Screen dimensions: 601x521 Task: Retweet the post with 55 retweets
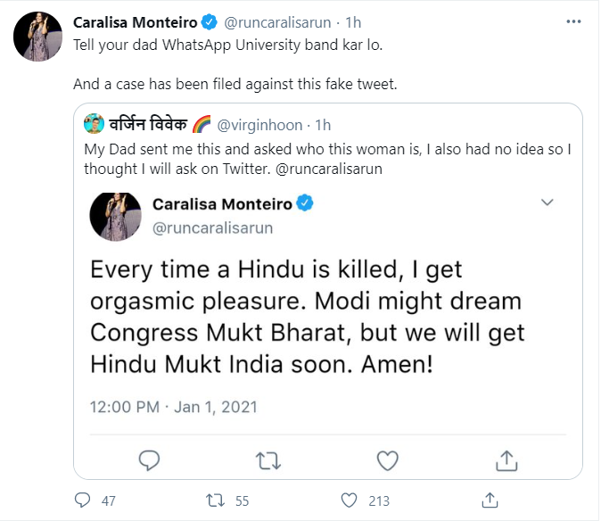point(214,500)
